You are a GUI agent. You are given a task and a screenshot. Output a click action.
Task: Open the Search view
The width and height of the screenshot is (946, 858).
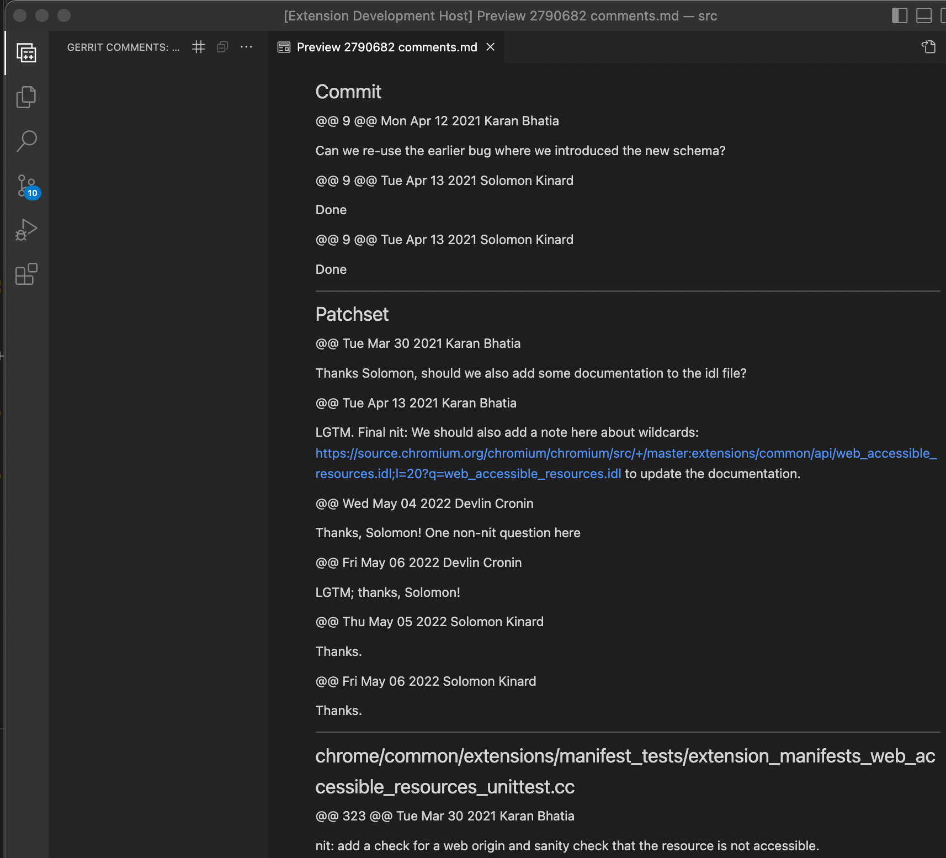(26, 141)
